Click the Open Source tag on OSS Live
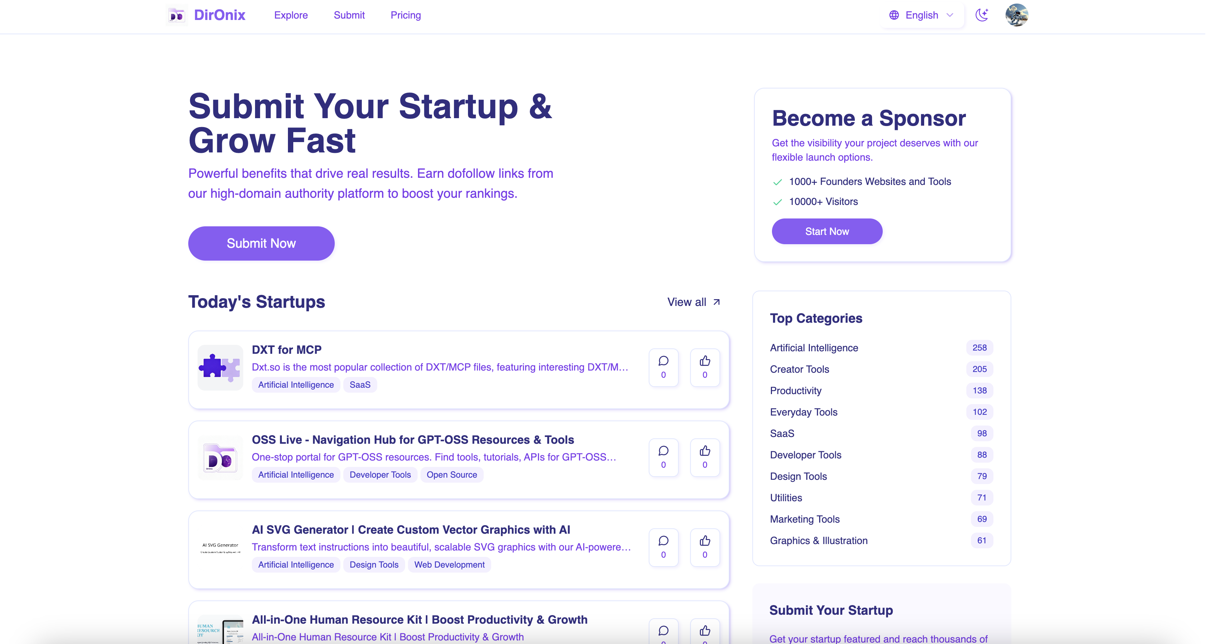The image size is (1206, 644). pyautogui.click(x=451, y=475)
